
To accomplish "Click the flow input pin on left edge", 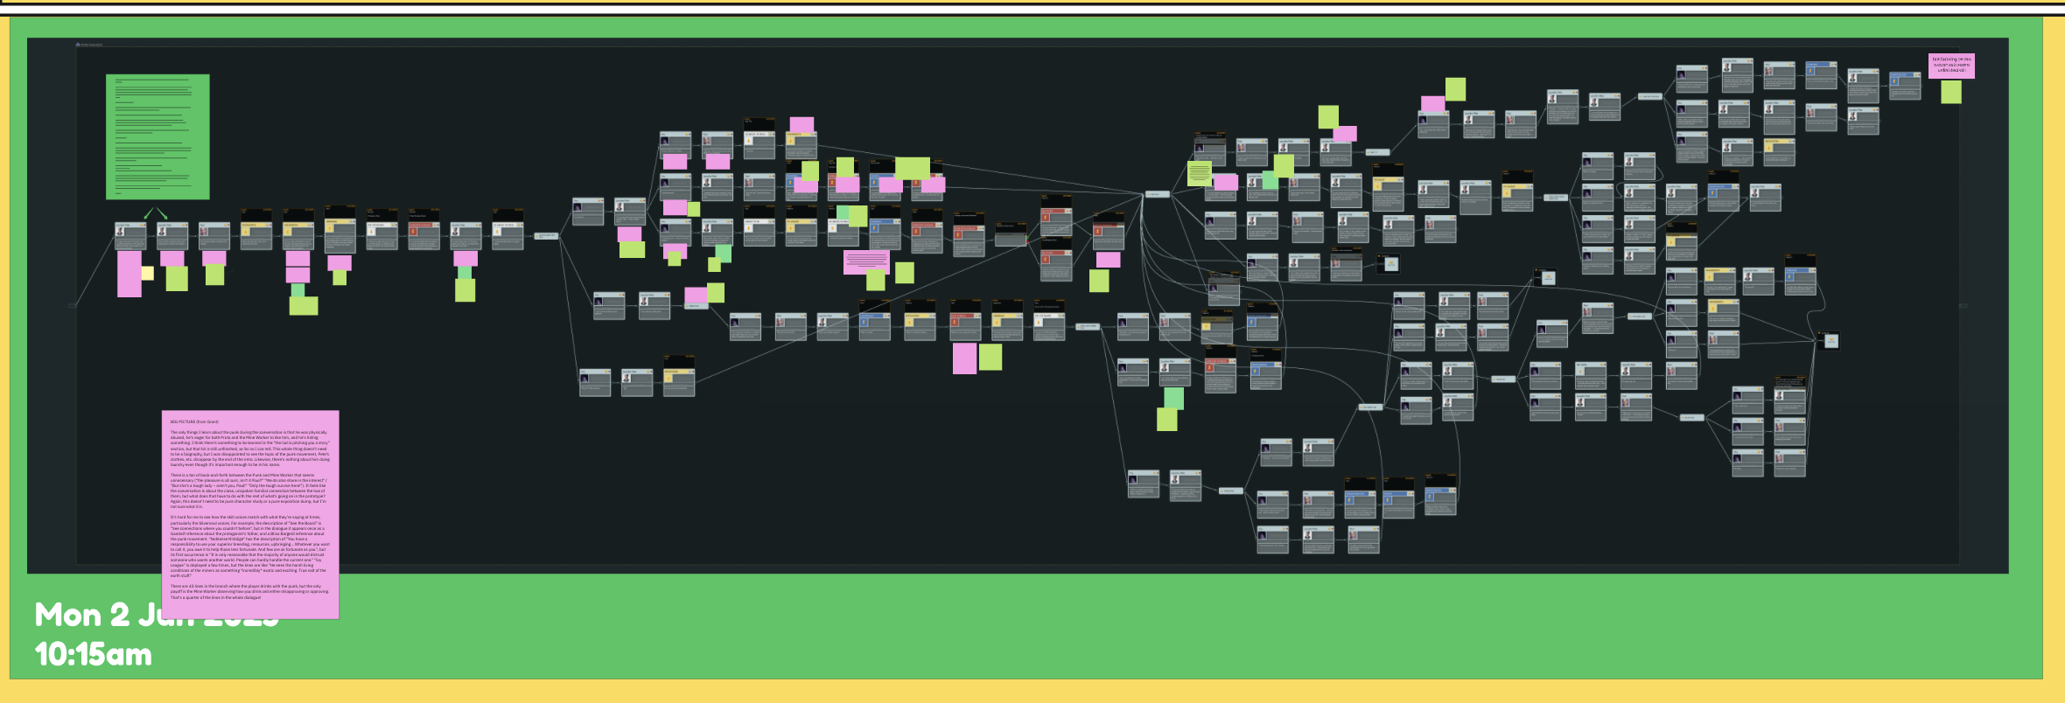I will [73, 305].
